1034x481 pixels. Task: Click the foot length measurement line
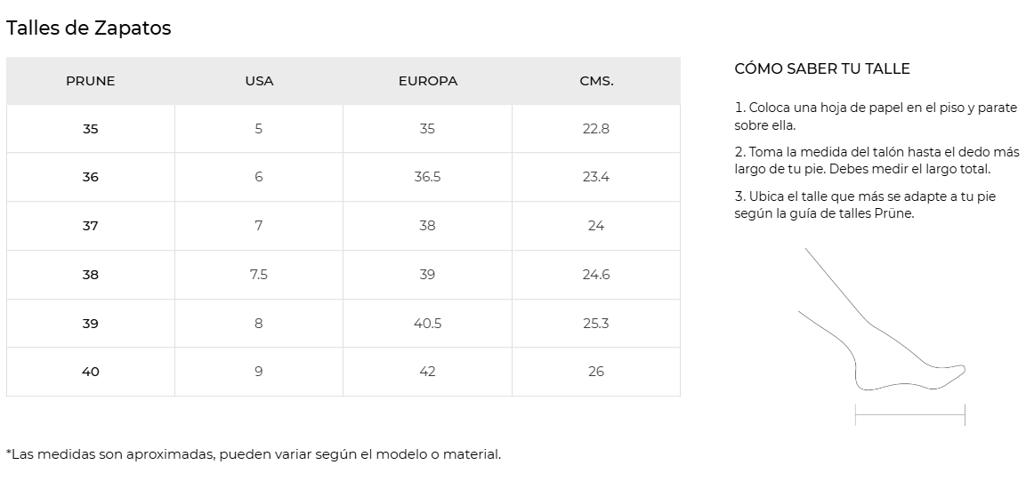pyautogui.click(x=910, y=415)
